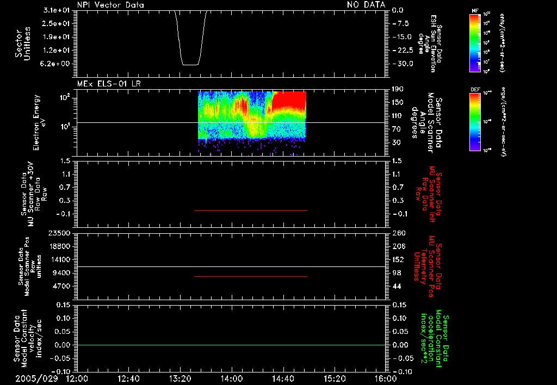Click the 'ESH Sun Elevation Angle degree' axis title

point(430,44)
